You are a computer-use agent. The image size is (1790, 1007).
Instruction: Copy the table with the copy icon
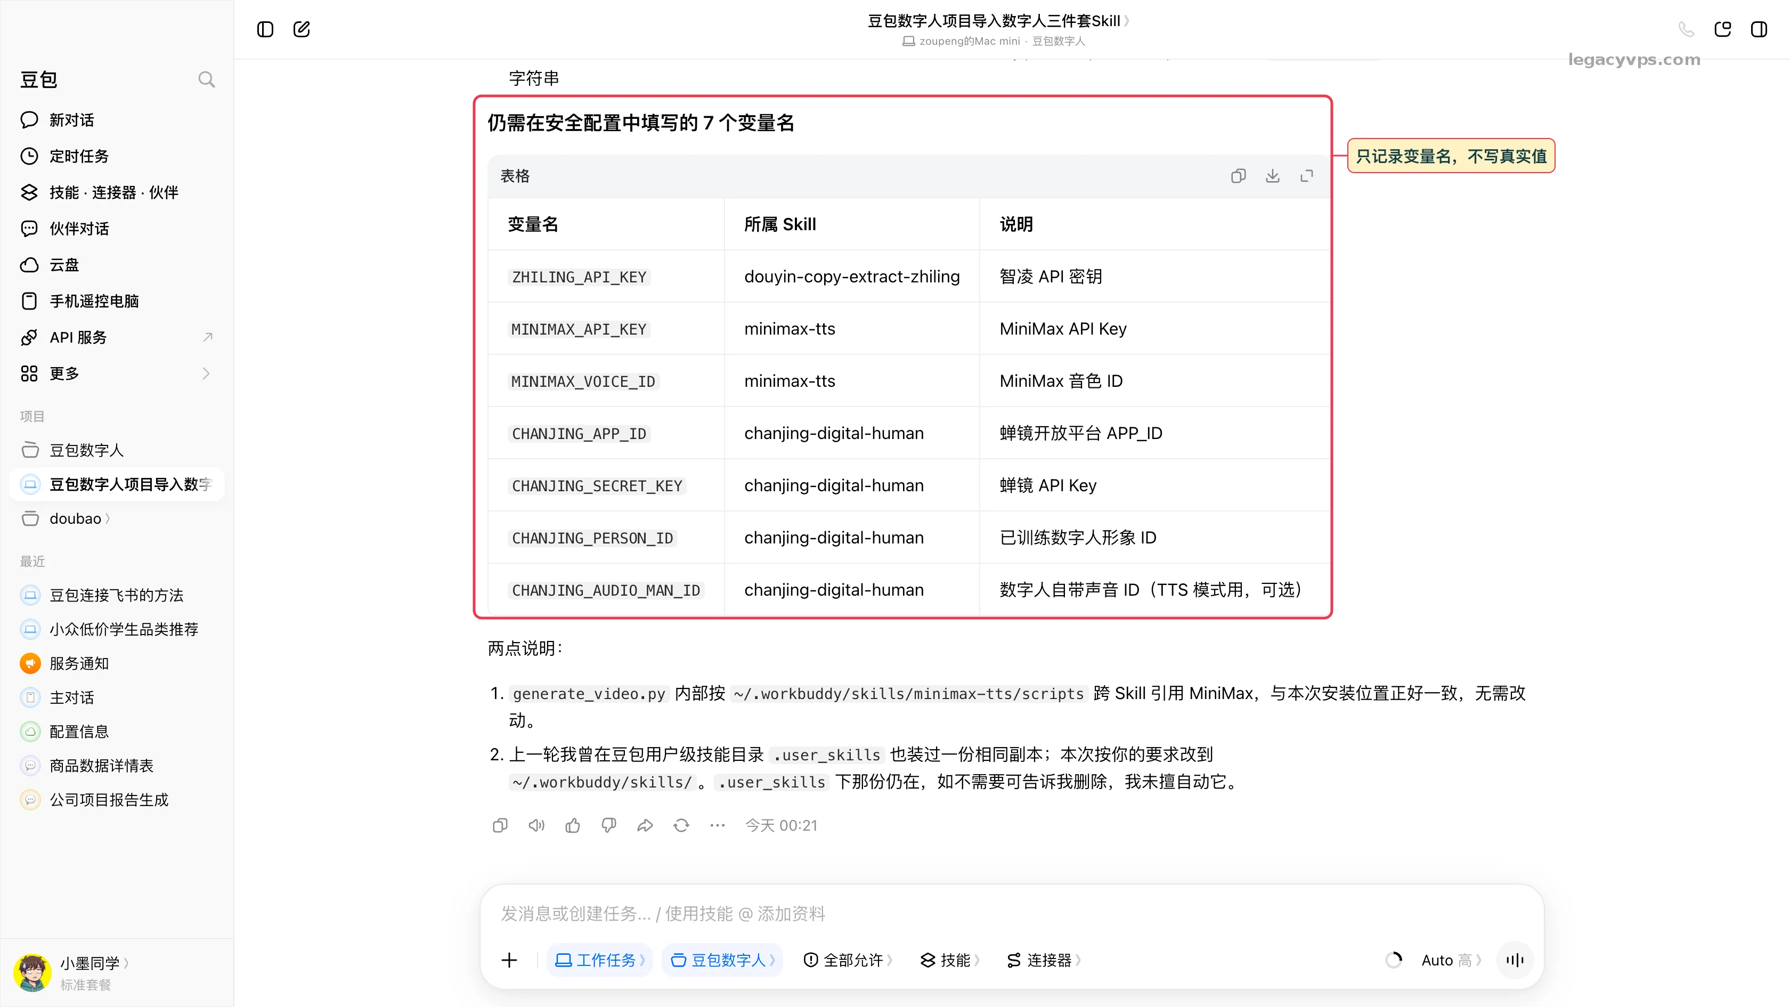click(x=1238, y=176)
